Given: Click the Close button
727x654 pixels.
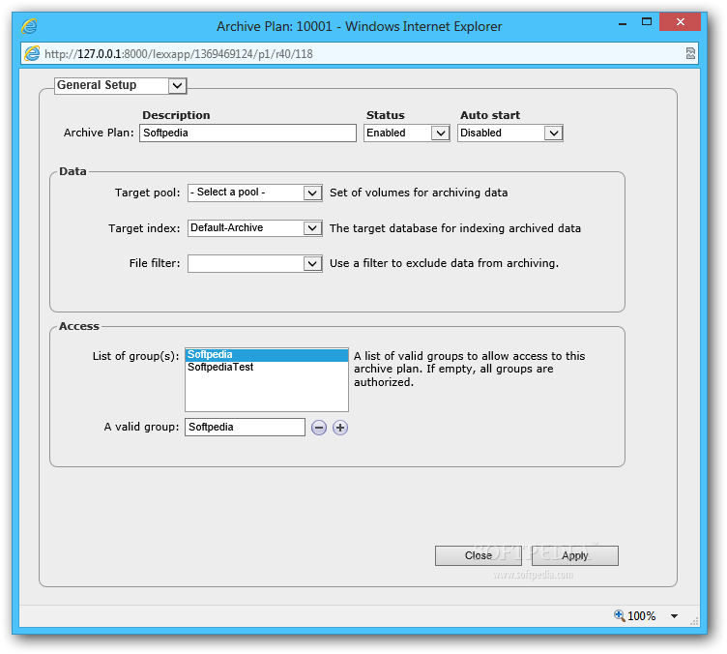Looking at the screenshot, I should pyautogui.click(x=478, y=555).
